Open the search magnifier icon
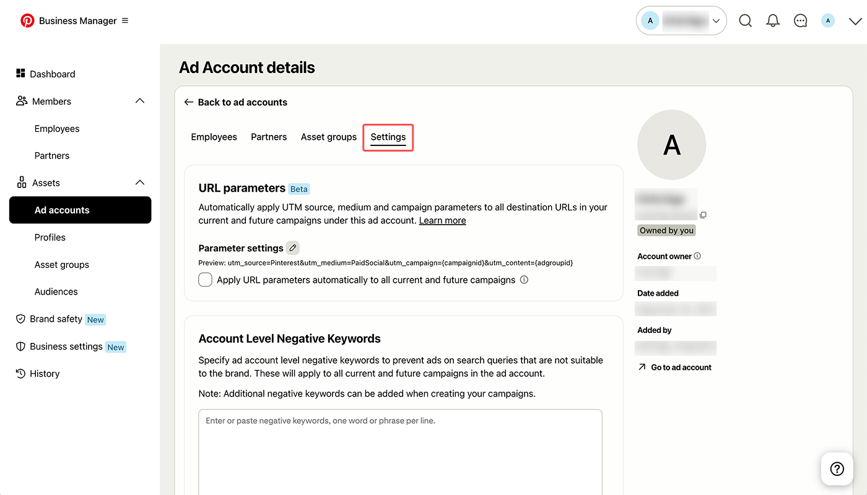Image resolution: width=867 pixels, height=495 pixels. click(x=746, y=21)
